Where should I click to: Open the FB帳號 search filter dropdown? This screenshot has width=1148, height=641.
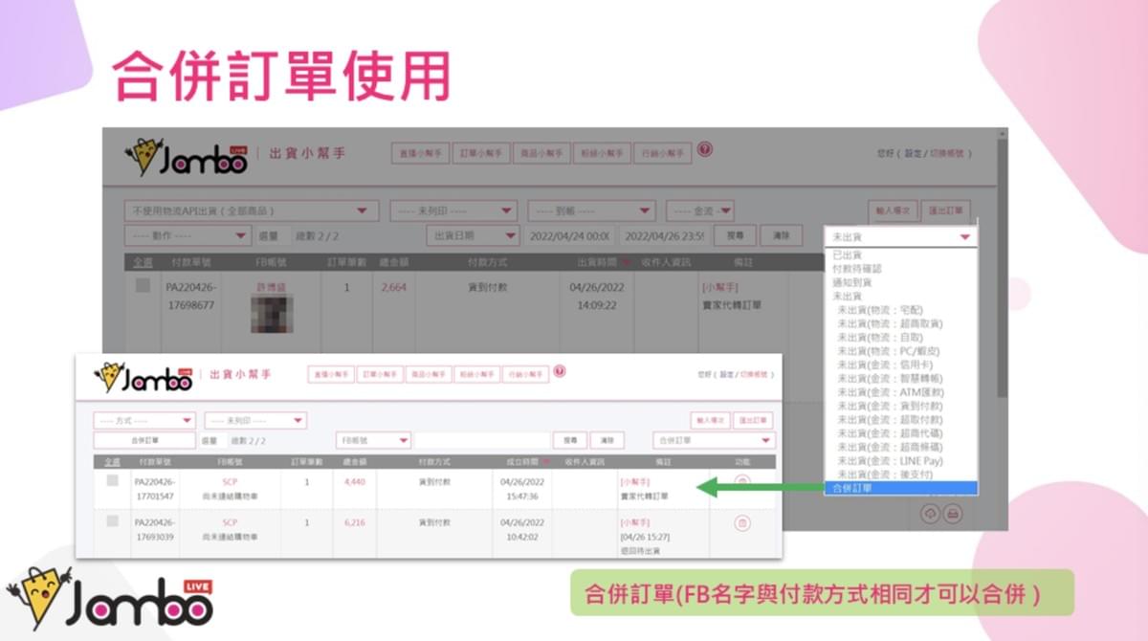pos(373,441)
